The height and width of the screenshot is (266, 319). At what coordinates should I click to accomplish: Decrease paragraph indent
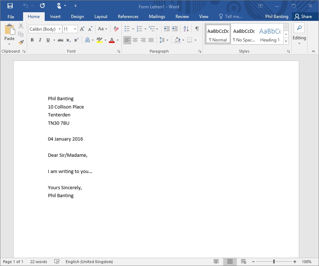(167, 29)
